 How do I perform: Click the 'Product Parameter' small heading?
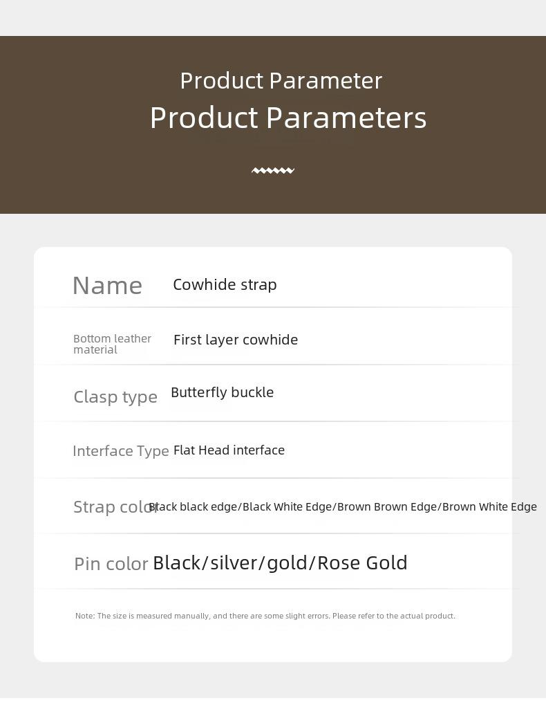281,81
